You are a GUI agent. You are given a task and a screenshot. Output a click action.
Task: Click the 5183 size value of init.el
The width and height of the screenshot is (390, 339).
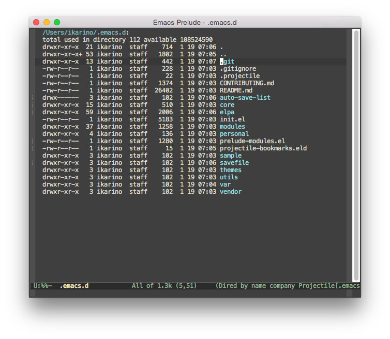166,119
